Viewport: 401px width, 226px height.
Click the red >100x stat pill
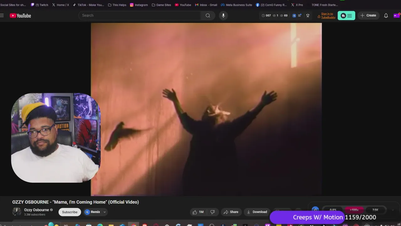coord(354,210)
